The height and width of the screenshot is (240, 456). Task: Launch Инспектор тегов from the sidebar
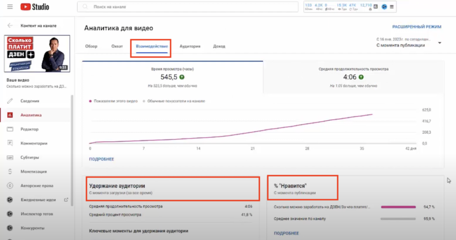click(x=37, y=214)
